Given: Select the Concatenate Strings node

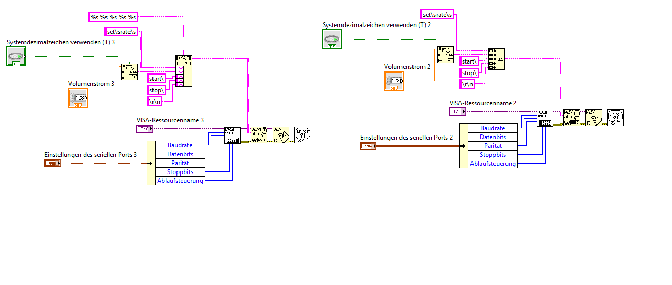Looking at the screenshot, I should (497, 59).
